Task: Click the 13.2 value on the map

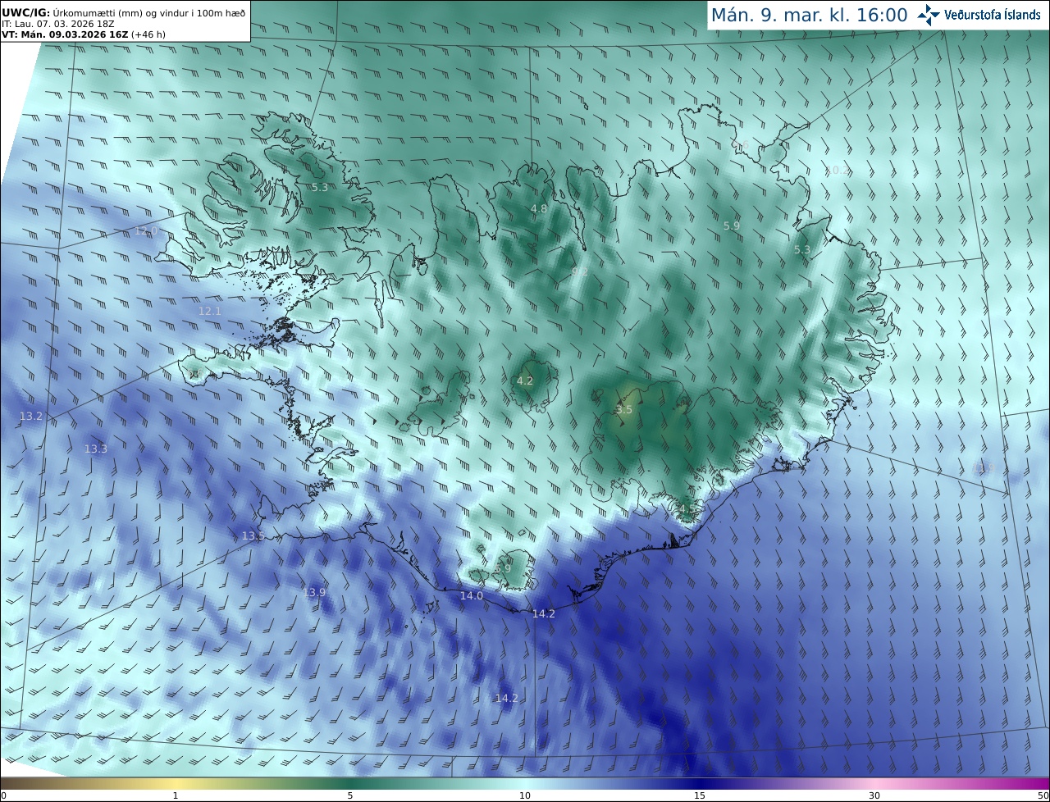Action: pos(31,416)
